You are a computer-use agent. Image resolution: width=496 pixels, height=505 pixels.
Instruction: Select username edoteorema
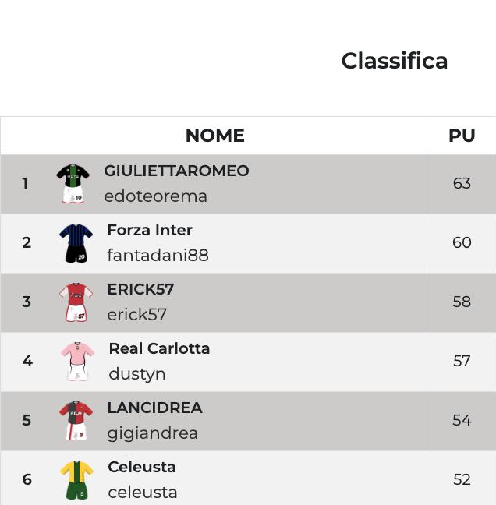pyautogui.click(x=155, y=196)
